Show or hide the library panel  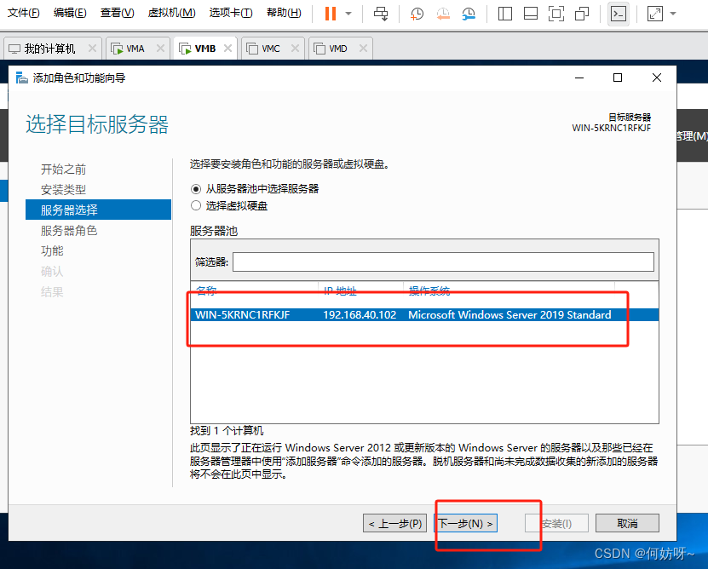(506, 14)
